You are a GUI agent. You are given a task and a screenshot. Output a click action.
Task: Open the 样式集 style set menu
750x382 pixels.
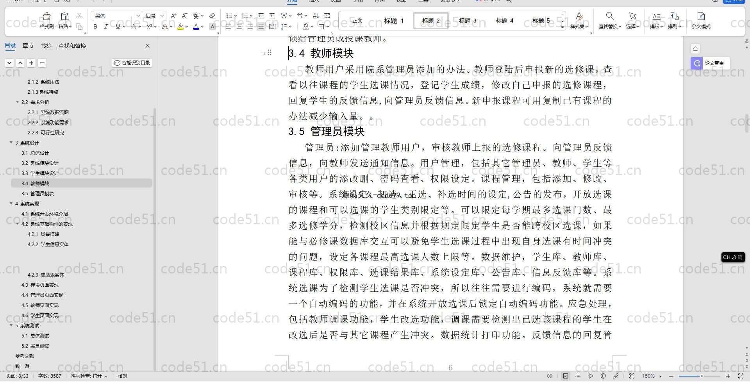(579, 21)
